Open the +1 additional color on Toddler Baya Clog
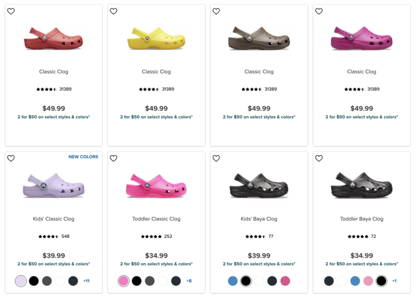417x296 pixels. coord(394,280)
